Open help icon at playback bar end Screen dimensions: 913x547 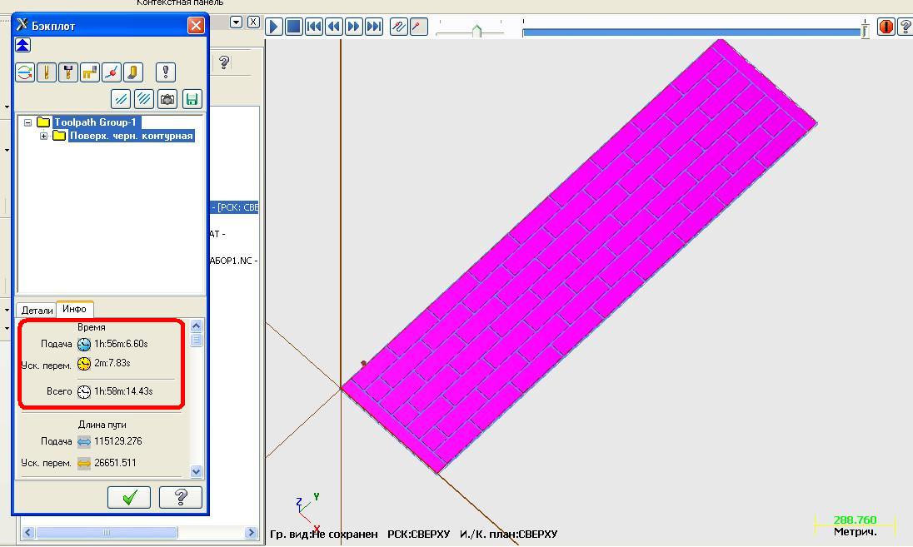pyautogui.click(x=906, y=26)
